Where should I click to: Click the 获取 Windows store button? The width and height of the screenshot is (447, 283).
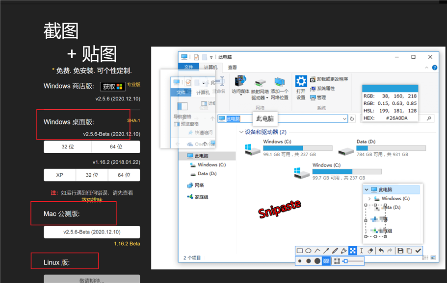112,87
